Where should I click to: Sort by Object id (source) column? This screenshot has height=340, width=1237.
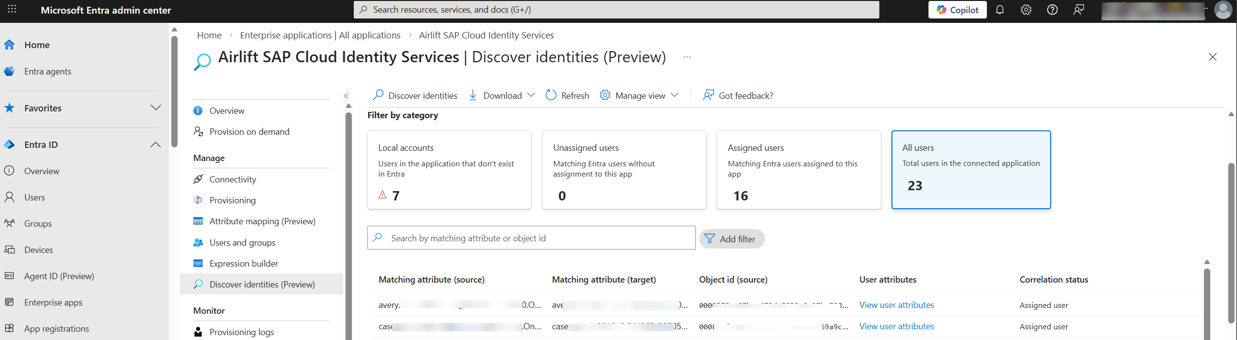coord(733,280)
